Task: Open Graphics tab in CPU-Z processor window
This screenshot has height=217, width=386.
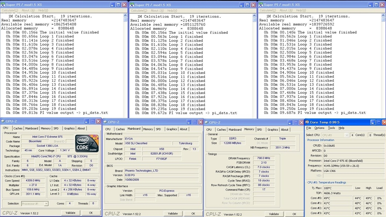Action: tap(69, 128)
